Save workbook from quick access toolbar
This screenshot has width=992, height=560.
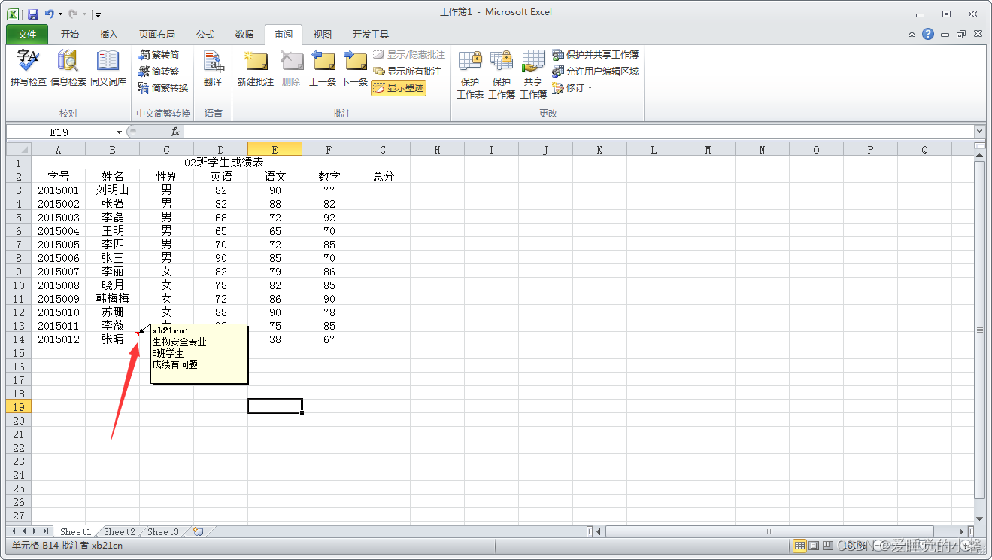click(33, 14)
